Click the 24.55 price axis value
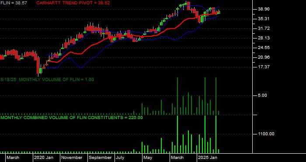The height and width of the screenshot is (162, 306). click(x=264, y=48)
